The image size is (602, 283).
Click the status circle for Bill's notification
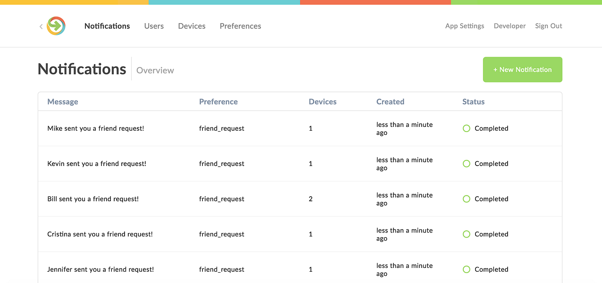(x=467, y=199)
